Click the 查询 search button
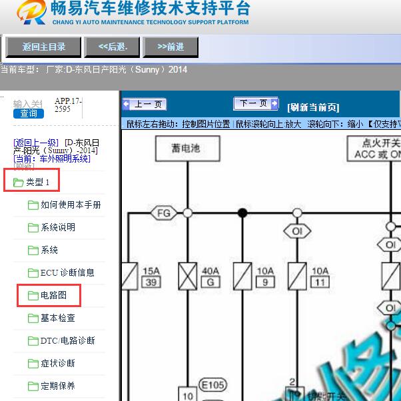Screen dimensions: 401x401 (29, 113)
